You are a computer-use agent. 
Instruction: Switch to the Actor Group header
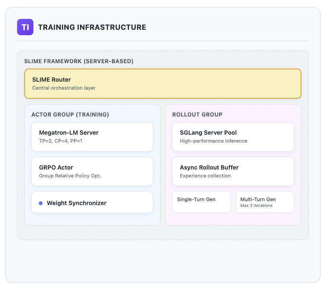pos(70,114)
